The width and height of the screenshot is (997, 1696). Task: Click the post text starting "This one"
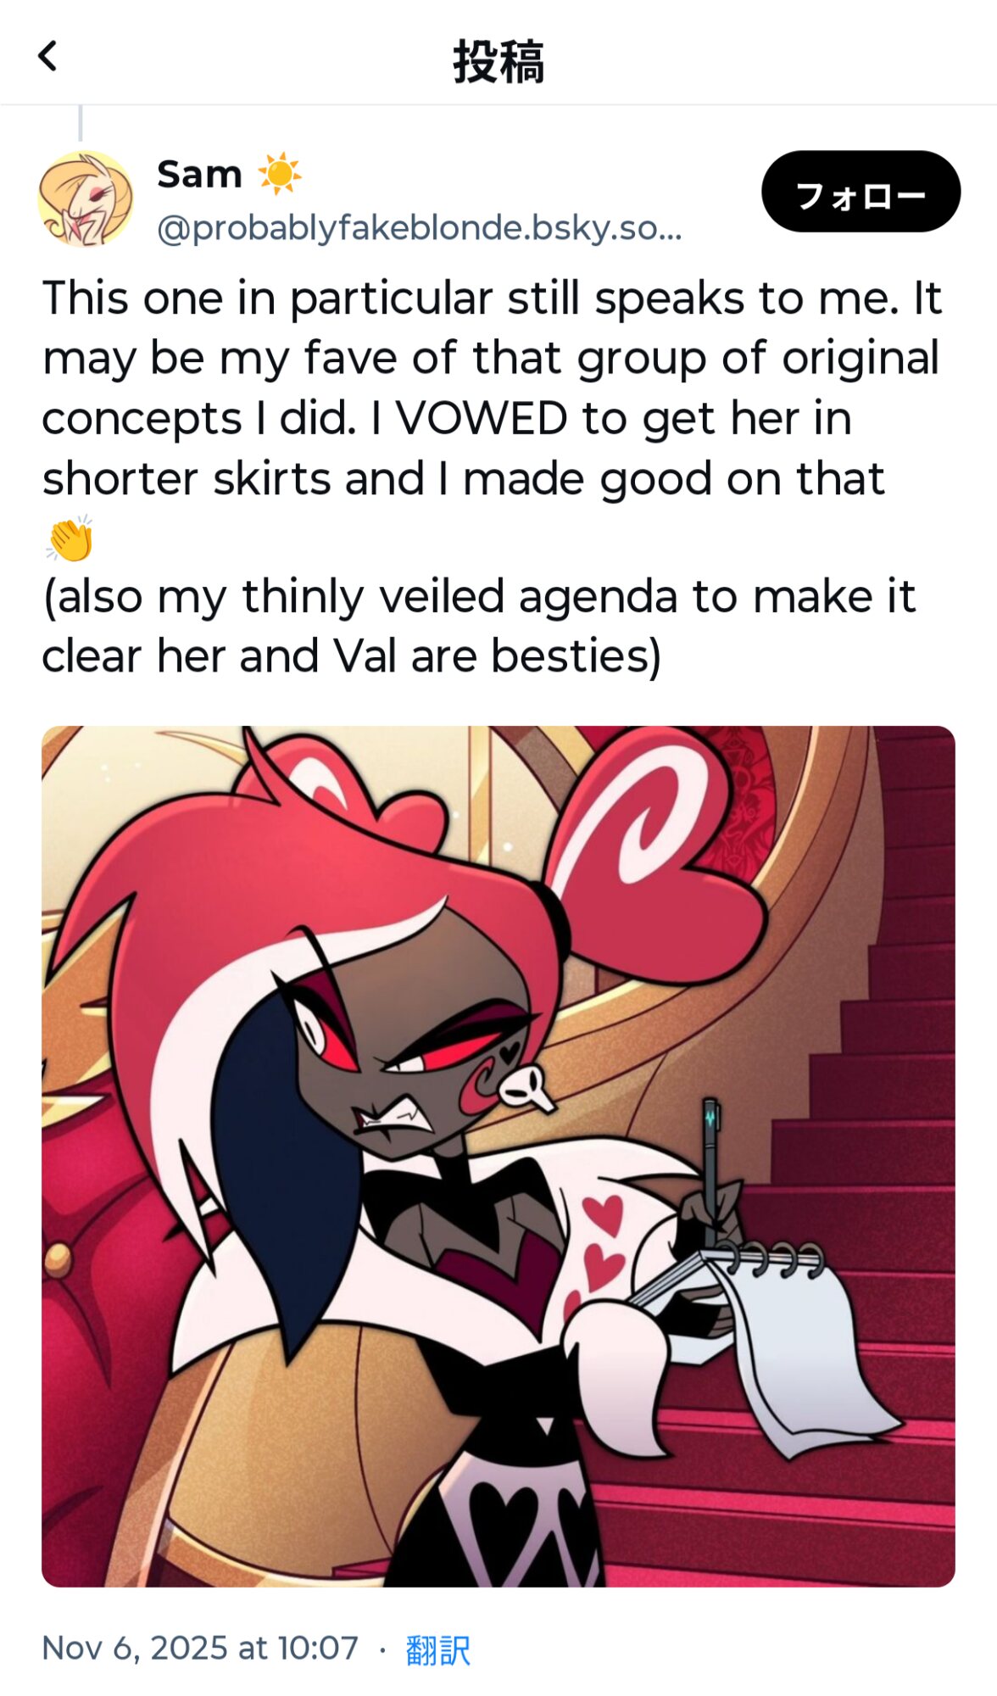[x=492, y=389]
